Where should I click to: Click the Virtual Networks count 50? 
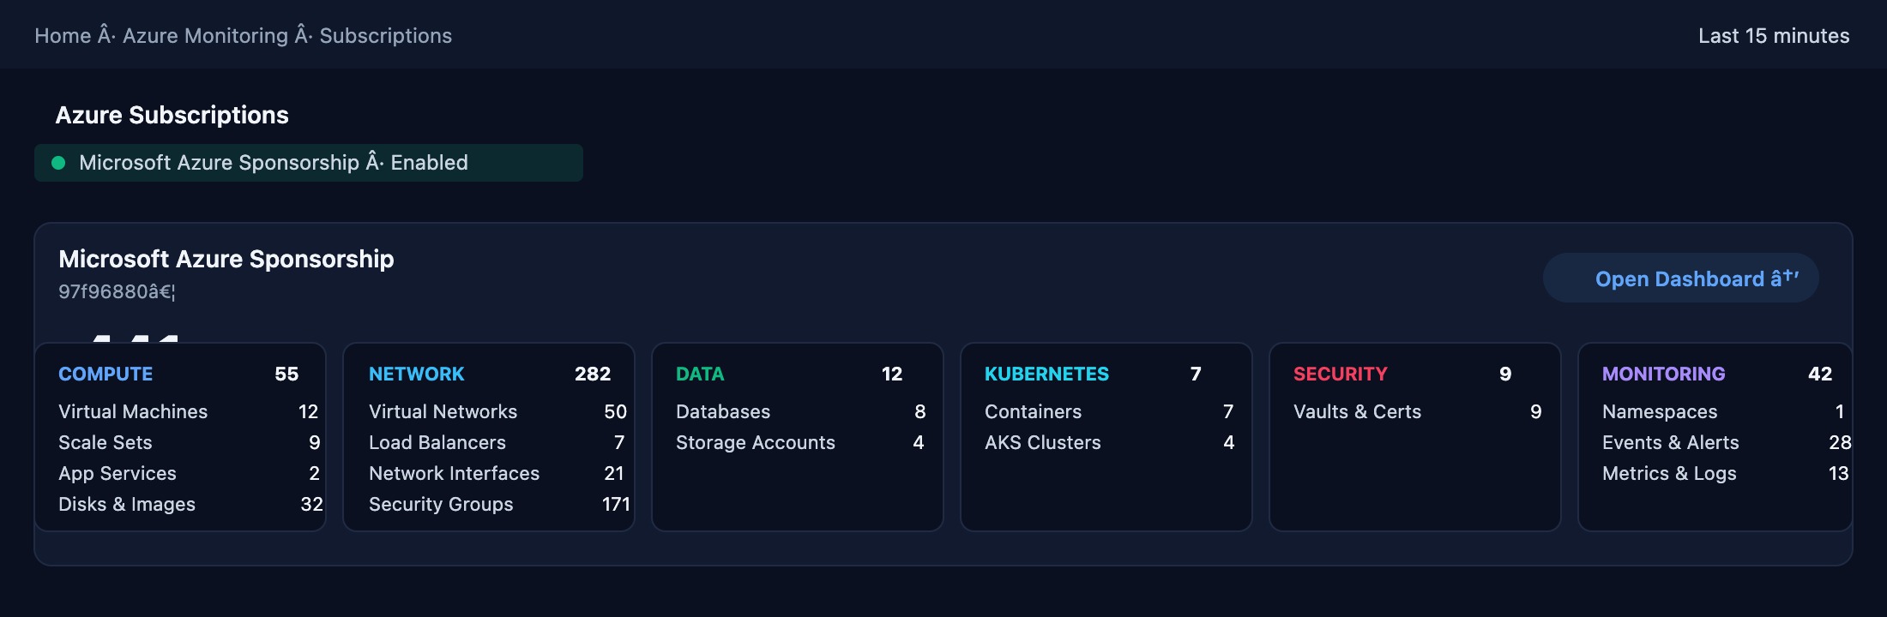pyautogui.click(x=615, y=411)
